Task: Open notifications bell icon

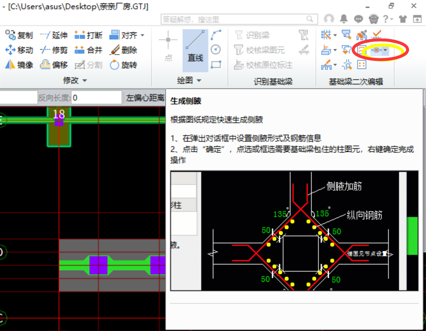Action: click(x=344, y=19)
